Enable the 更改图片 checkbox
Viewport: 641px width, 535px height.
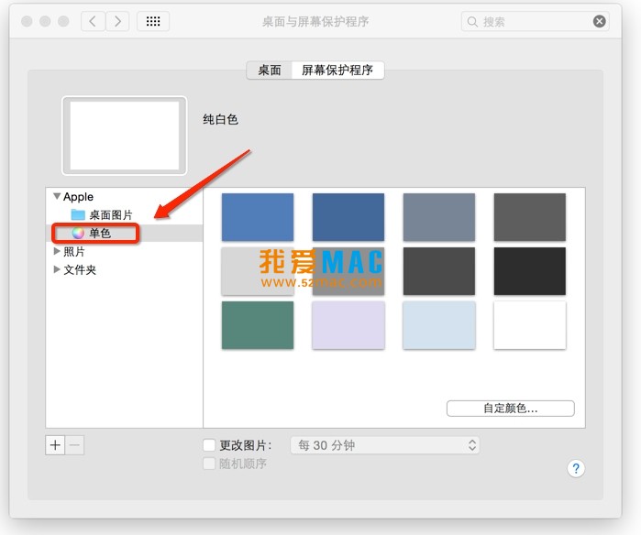click(x=209, y=444)
